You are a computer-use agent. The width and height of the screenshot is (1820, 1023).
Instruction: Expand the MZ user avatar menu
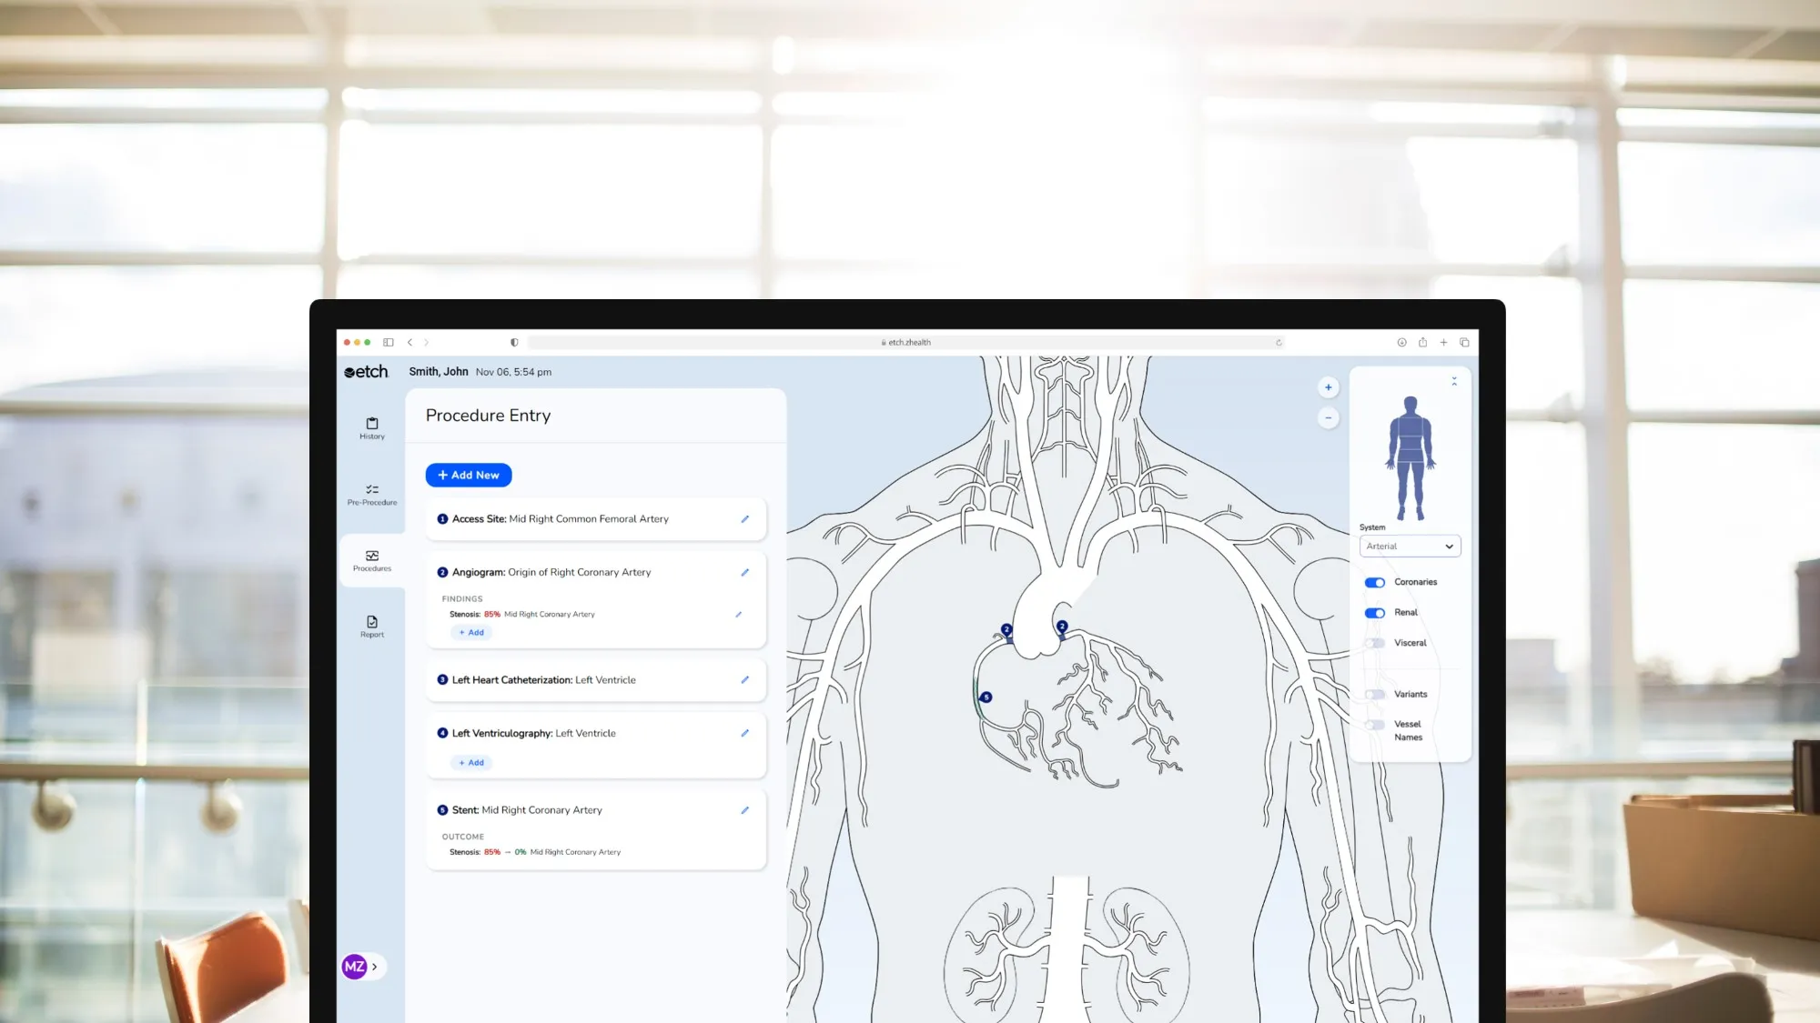355,966
